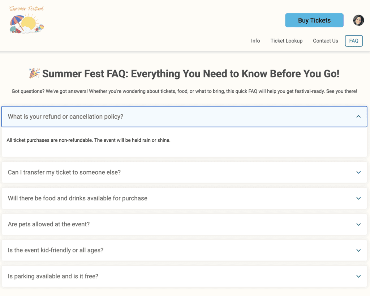Navigate to Contact Us
Screen dimensions: 370x296
(325, 41)
